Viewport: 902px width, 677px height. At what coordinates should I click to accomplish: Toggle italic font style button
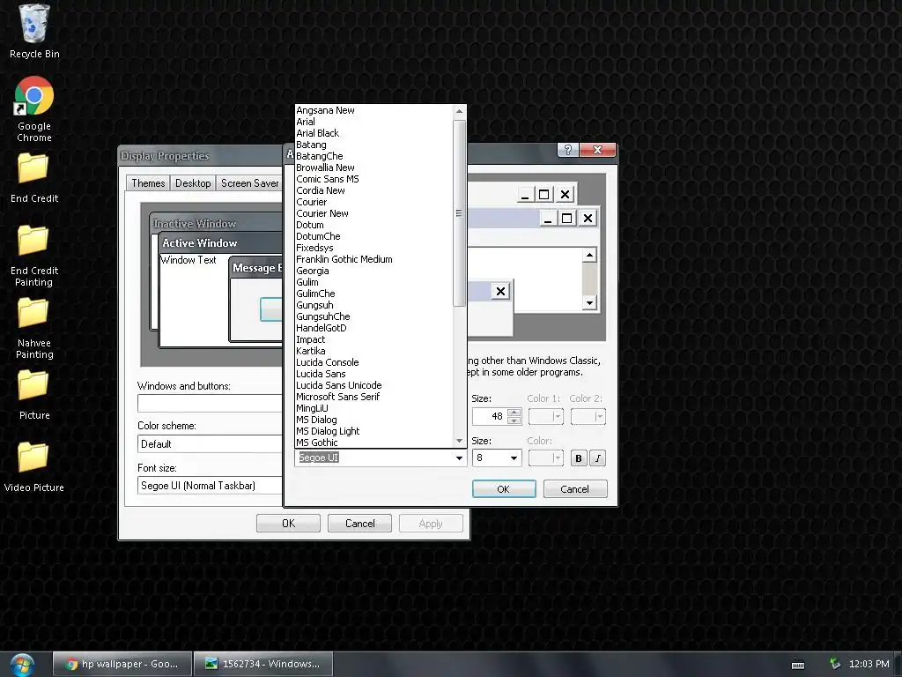pos(598,458)
